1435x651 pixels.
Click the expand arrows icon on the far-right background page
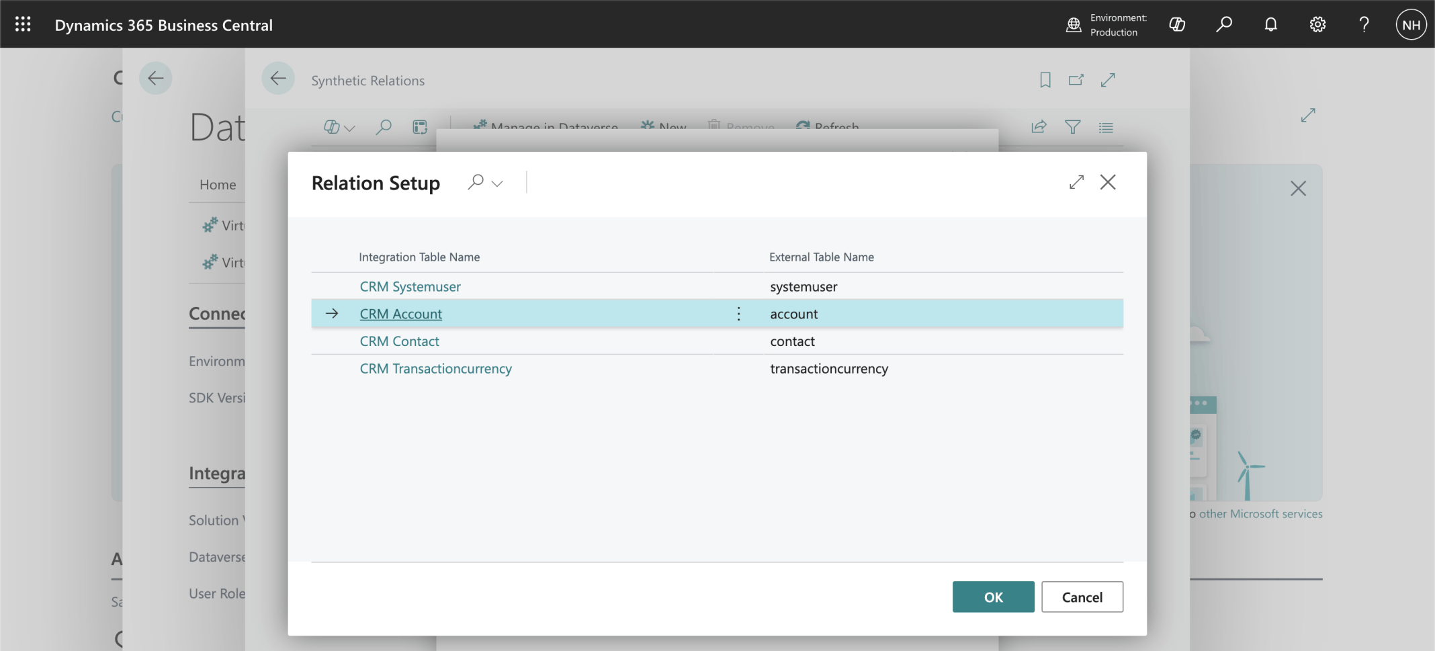(1308, 116)
